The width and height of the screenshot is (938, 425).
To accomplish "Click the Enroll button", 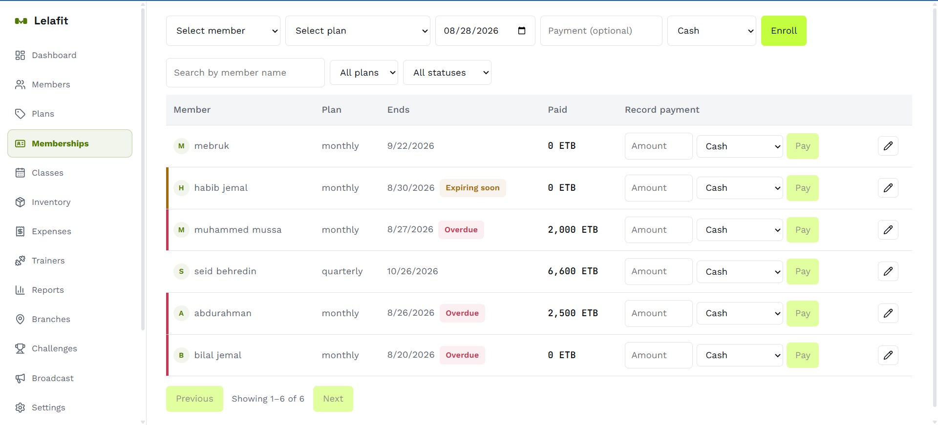I will pyautogui.click(x=784, y=31).
